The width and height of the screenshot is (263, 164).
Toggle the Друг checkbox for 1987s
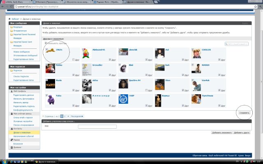73,59
